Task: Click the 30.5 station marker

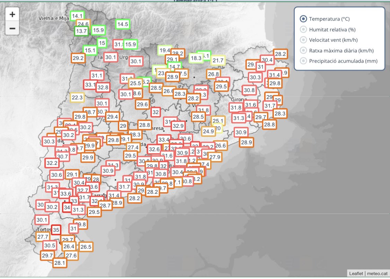Action: 50,245
